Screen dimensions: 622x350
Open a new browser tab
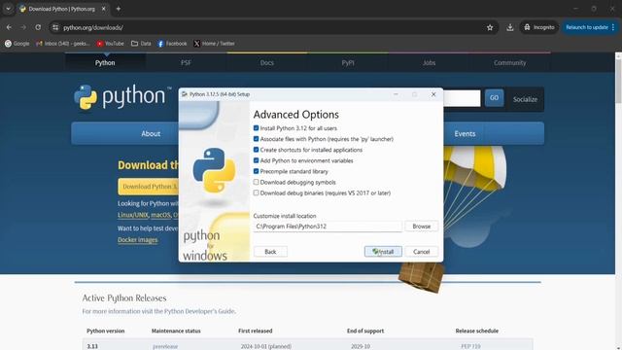tap(119, 9)
